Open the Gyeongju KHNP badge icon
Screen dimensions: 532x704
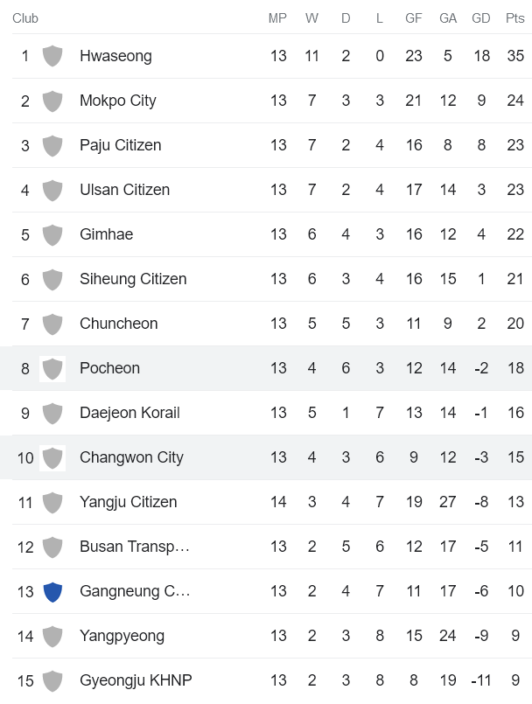coord(52,680)
